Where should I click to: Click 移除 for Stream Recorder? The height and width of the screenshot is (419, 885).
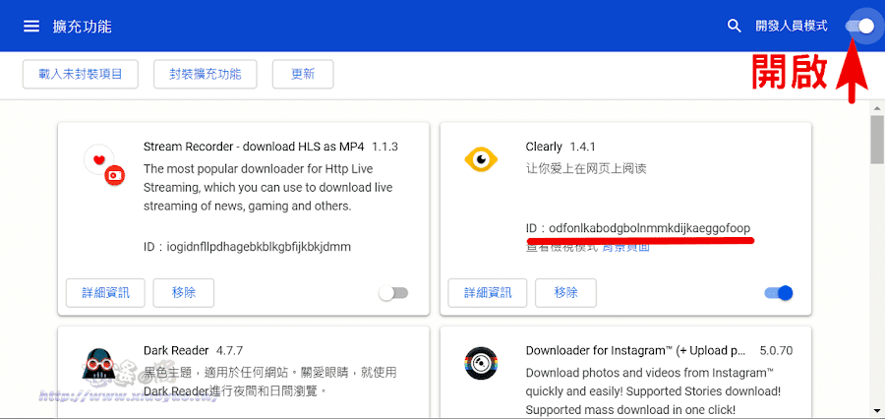coord(184,292)
